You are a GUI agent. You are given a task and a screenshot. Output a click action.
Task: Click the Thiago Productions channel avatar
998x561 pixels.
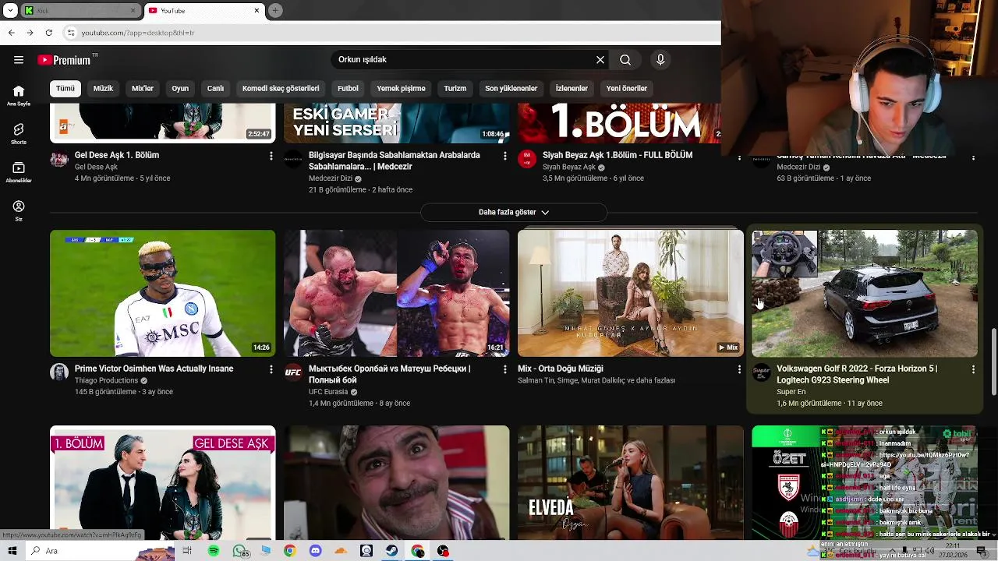(x=59, y=372)
